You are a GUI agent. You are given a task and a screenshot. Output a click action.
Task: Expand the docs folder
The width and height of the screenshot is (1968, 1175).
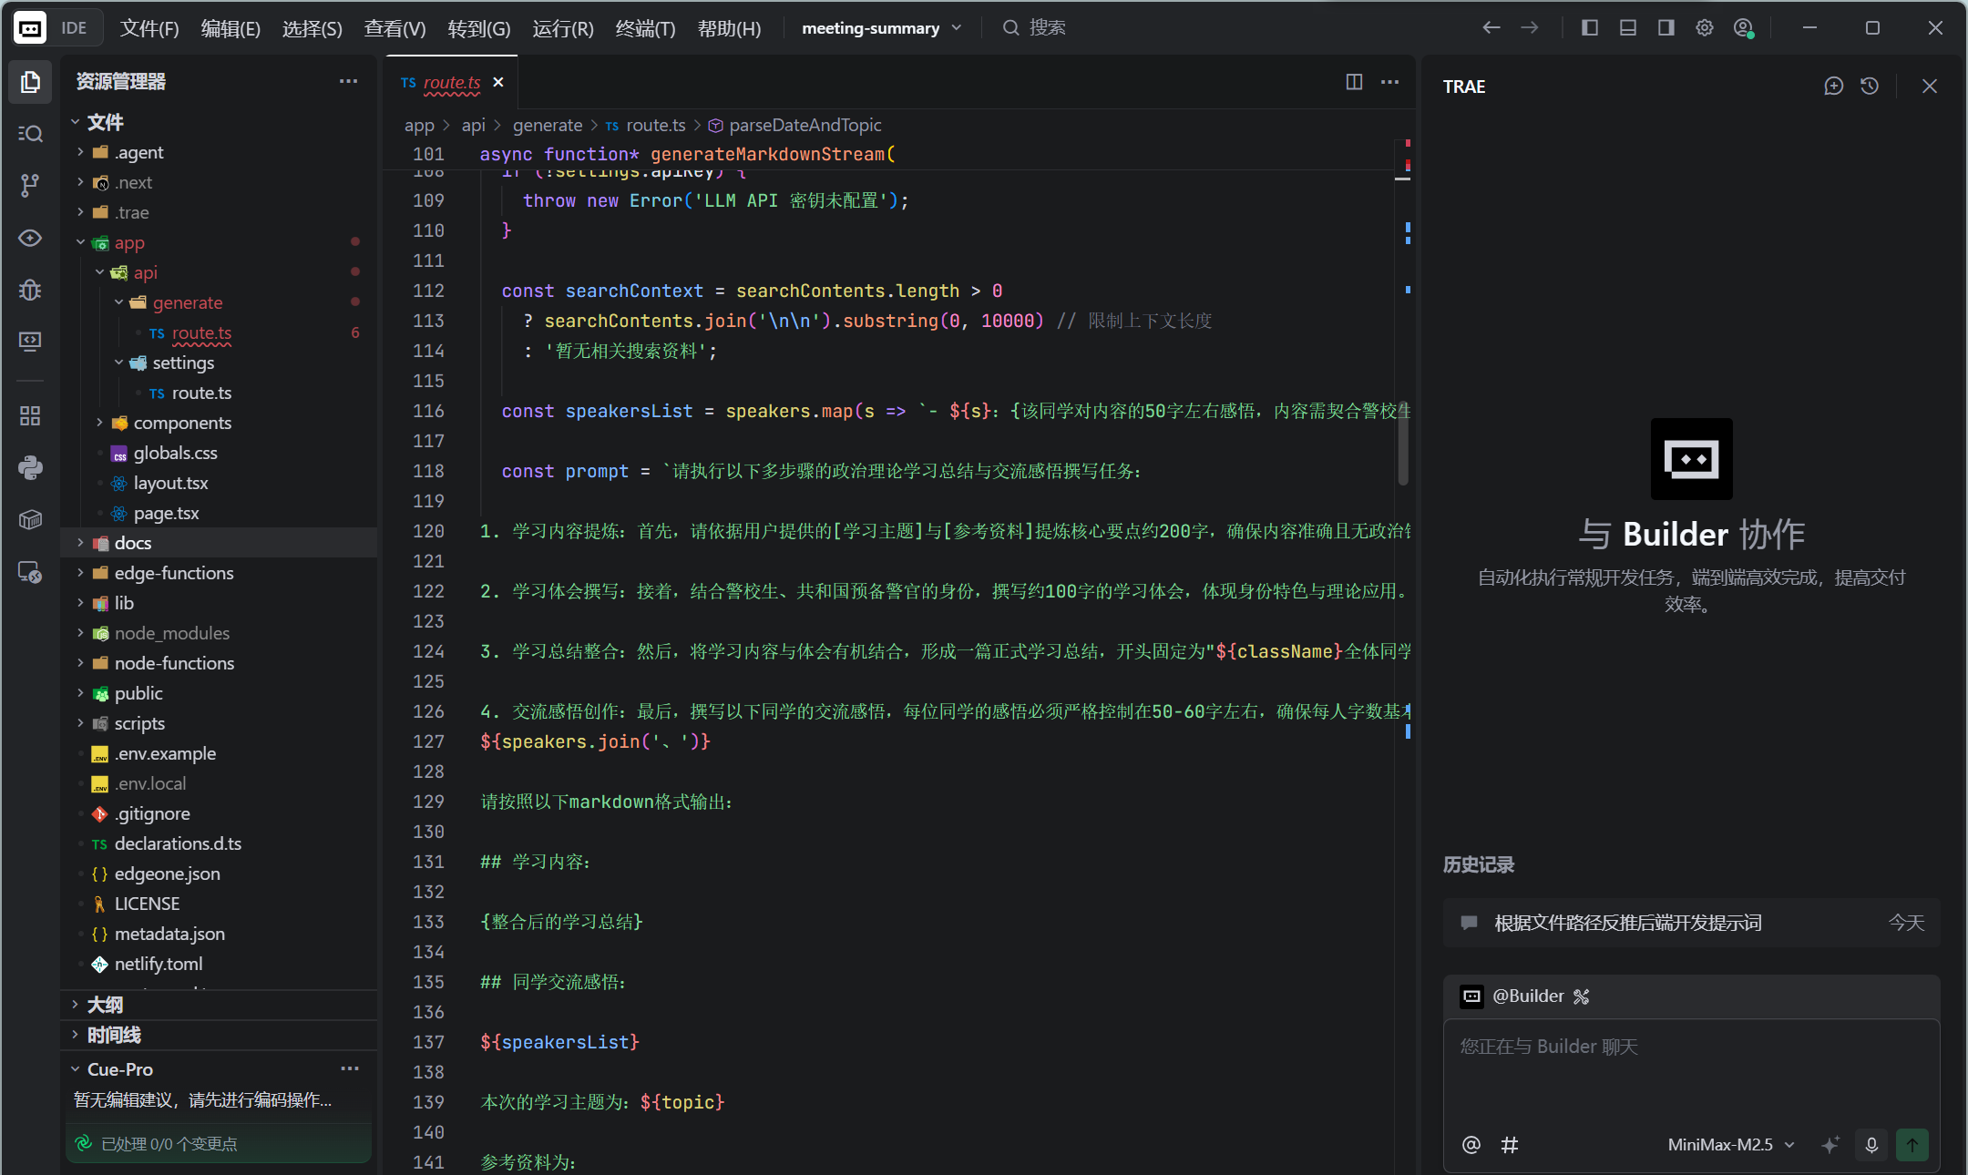133,543
